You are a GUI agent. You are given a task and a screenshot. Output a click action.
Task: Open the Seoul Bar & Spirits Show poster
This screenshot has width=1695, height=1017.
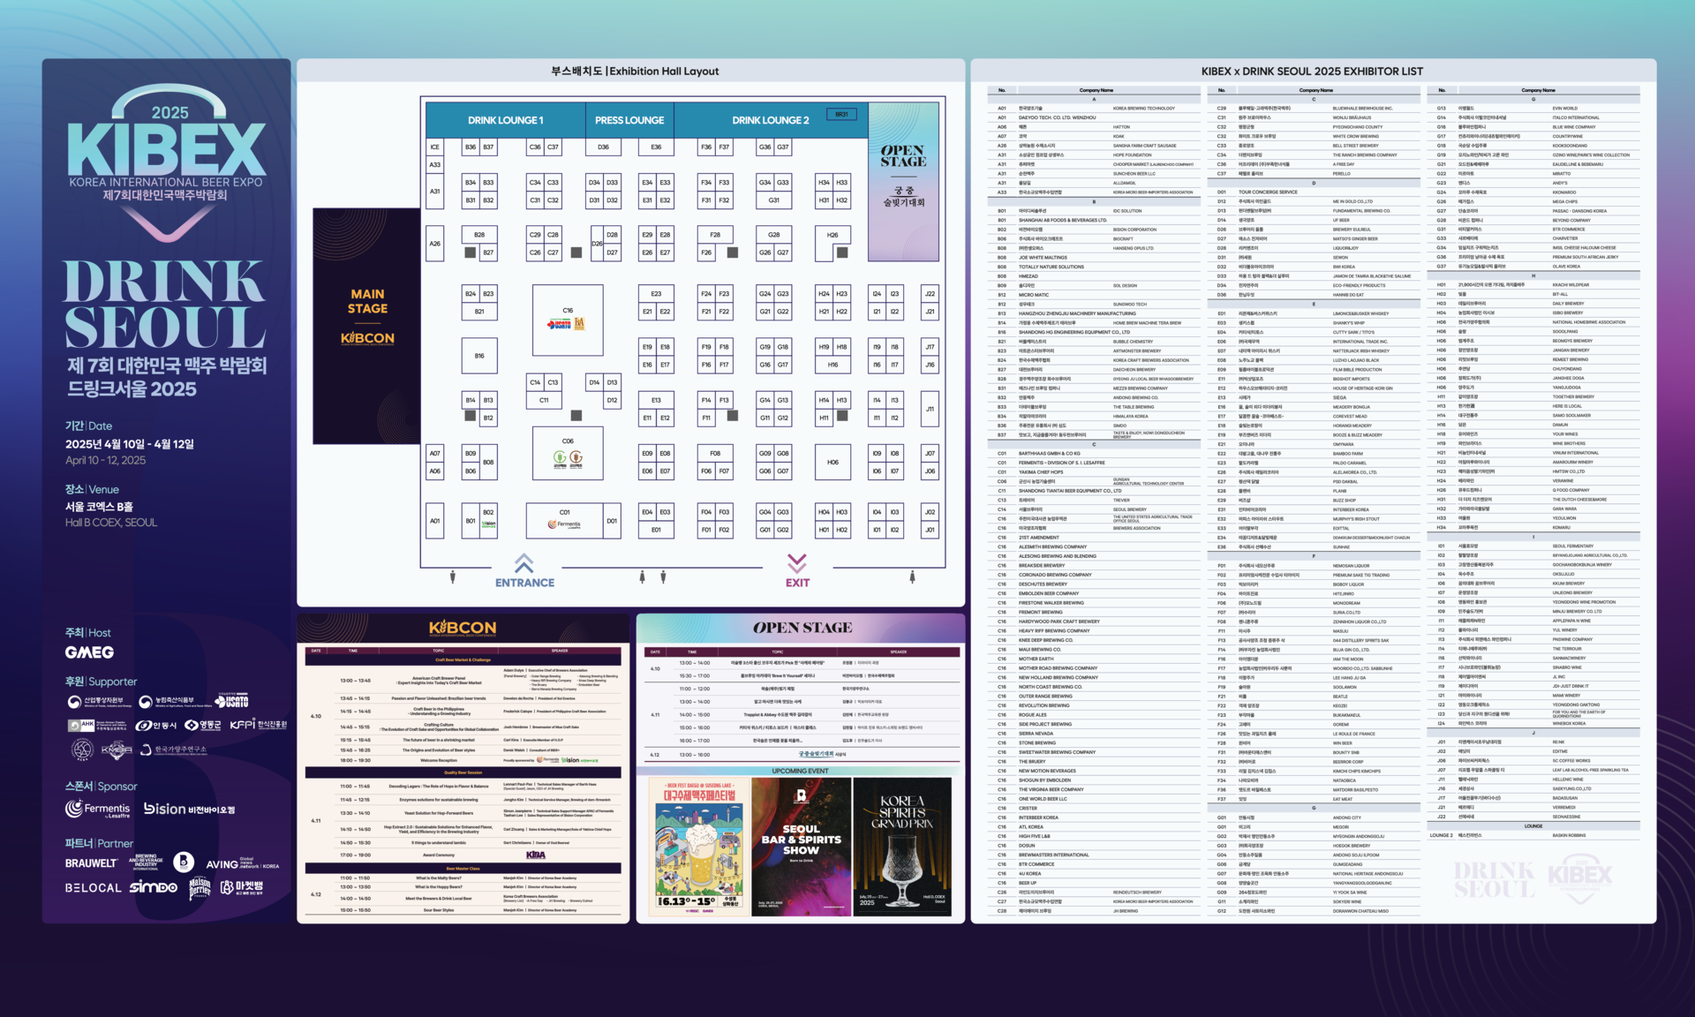pyautogui.click(x=801, y=846)
